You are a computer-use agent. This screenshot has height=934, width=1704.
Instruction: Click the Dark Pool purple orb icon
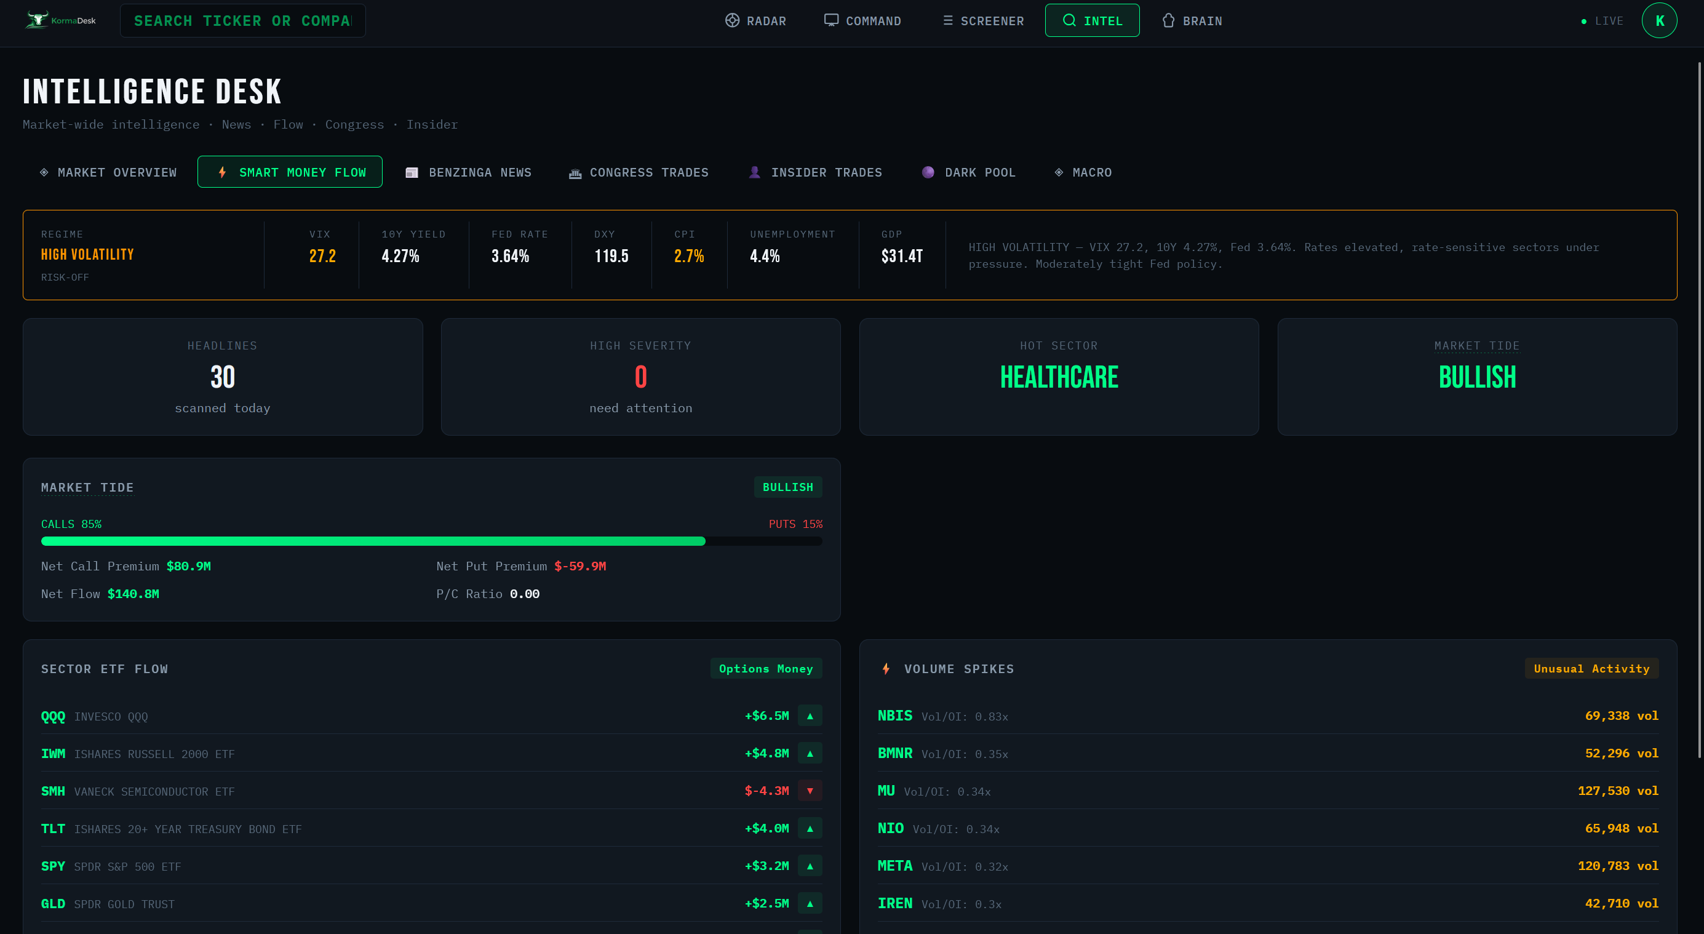[928, 173]
